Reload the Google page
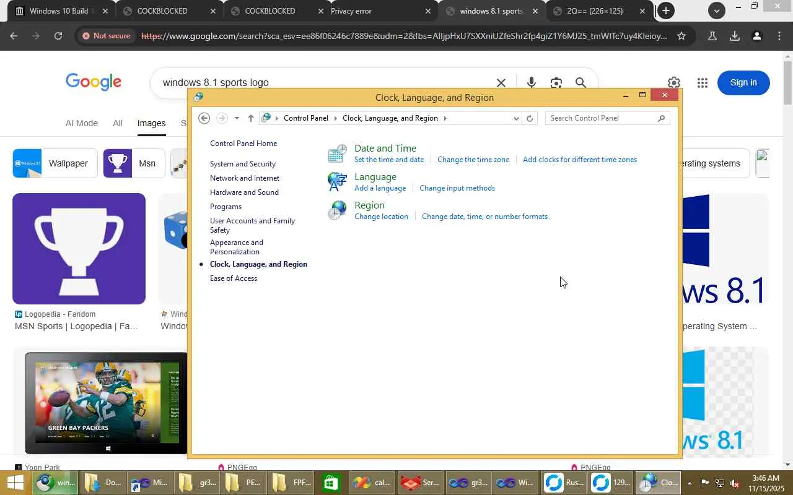793x495 pixels. pyautogui.click(x=58, y=36)
